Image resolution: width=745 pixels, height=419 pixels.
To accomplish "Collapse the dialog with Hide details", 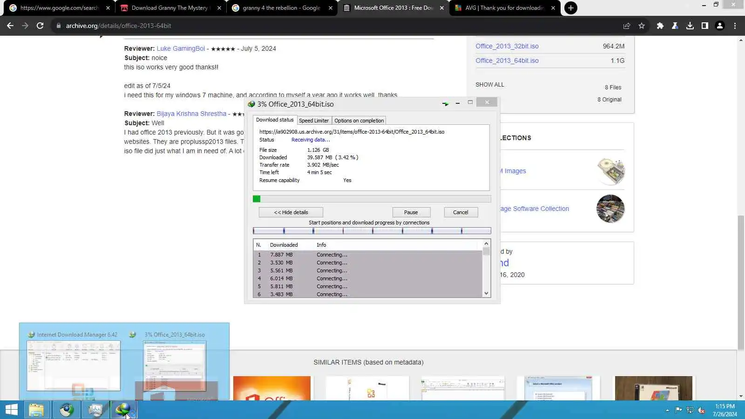I will [291, 212].
